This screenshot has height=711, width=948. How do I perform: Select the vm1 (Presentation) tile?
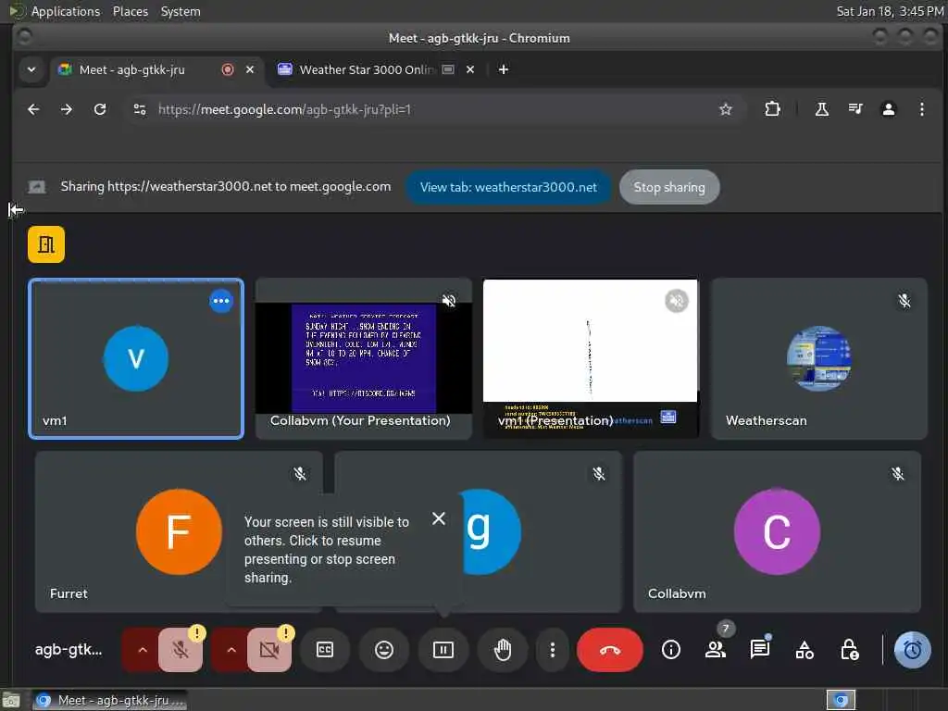click(590, 358)
